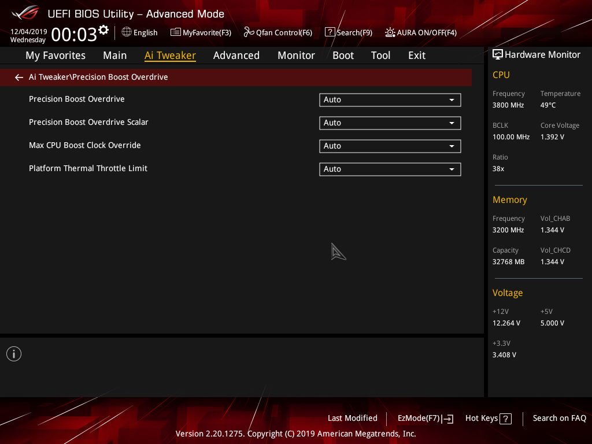Open Max CPU Boost Clock Override dropdown
592x444 pixels.
(x=390, y=146)
